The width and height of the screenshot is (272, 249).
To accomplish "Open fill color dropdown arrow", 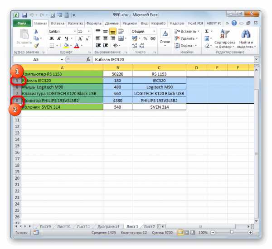I will pyautogui.click(x=71, y=46).
